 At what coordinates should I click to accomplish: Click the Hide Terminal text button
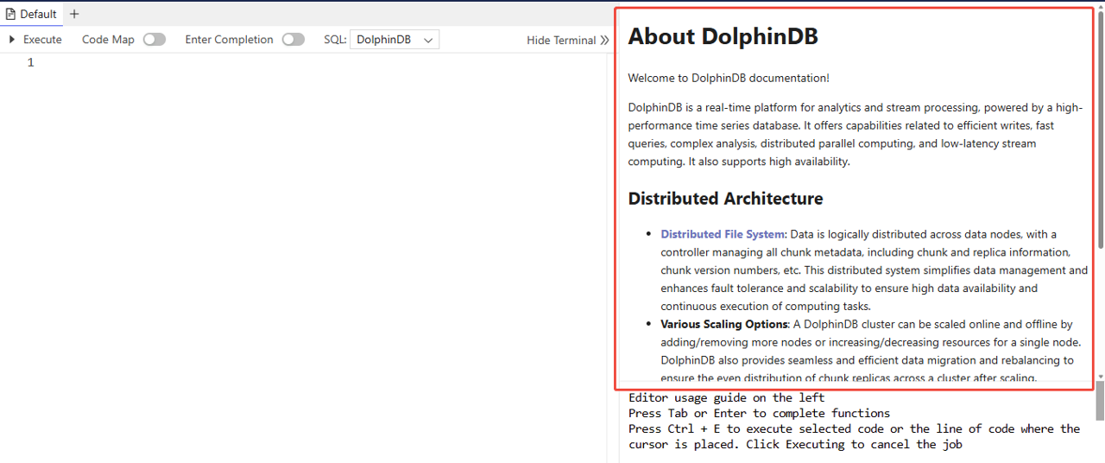(x=561, y=41)
